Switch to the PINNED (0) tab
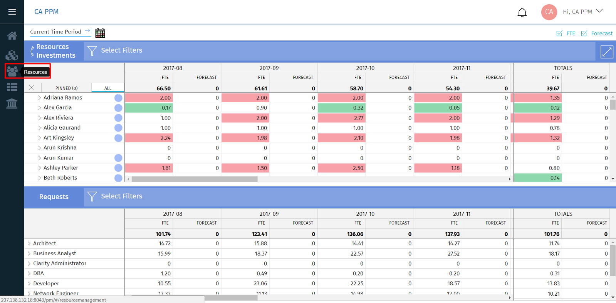This screenshot has width=616, height=303. tap(66, 88)
